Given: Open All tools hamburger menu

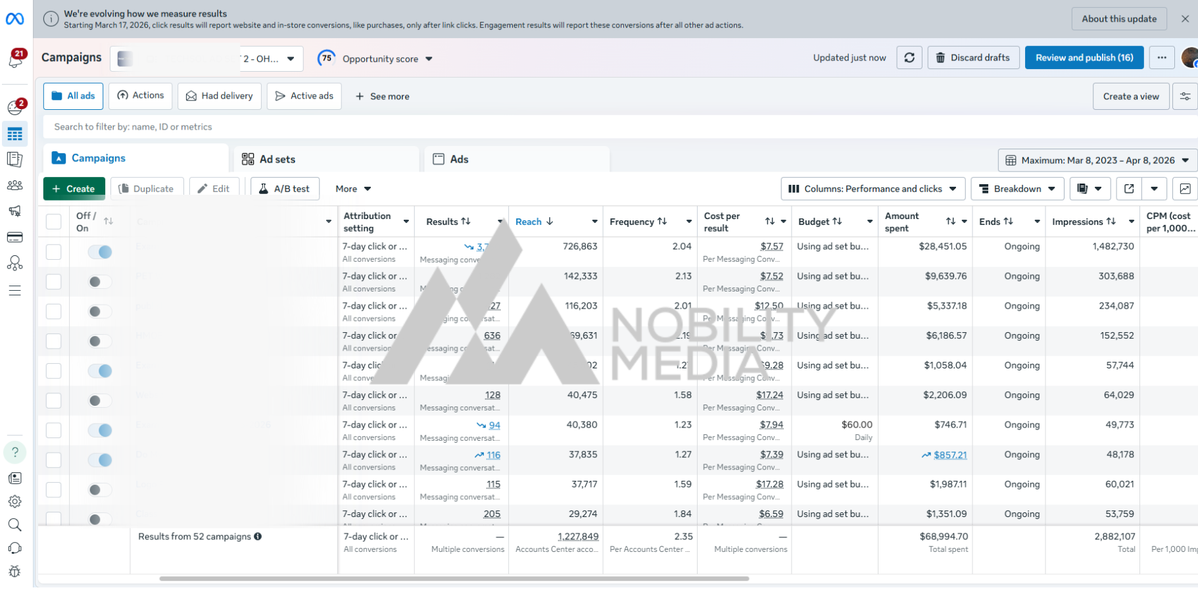Looking at the screenshot, I should click(x=15, y=290).
